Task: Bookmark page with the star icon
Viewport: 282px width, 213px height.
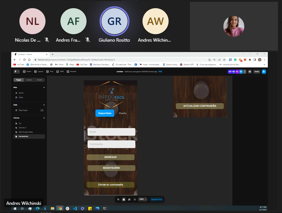Action: pyautogui.click(x=224, y=60)
